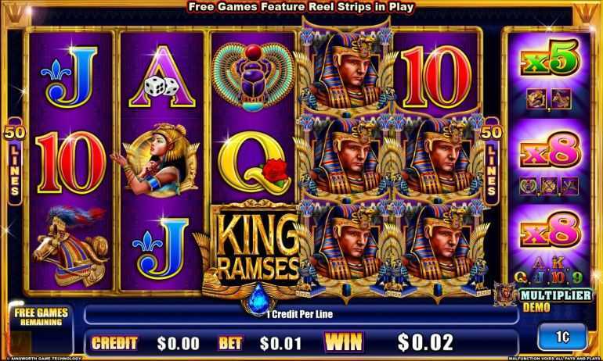Click the right 50 Lines indicator

(491, 161)
